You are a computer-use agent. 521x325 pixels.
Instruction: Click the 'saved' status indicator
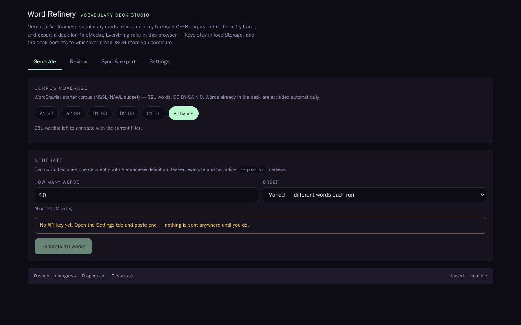tap(457, 276)
